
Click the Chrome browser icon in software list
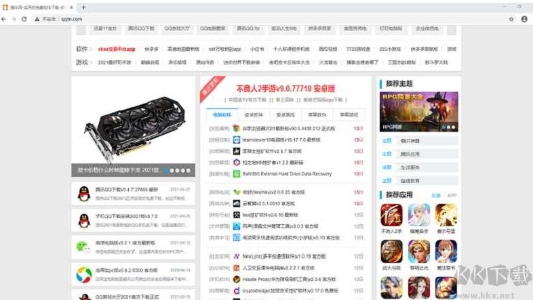click(236, 128)
